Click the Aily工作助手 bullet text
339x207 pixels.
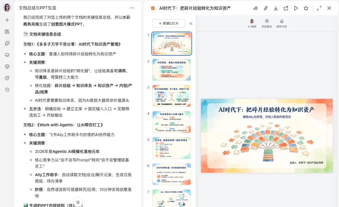click(83, 178)
